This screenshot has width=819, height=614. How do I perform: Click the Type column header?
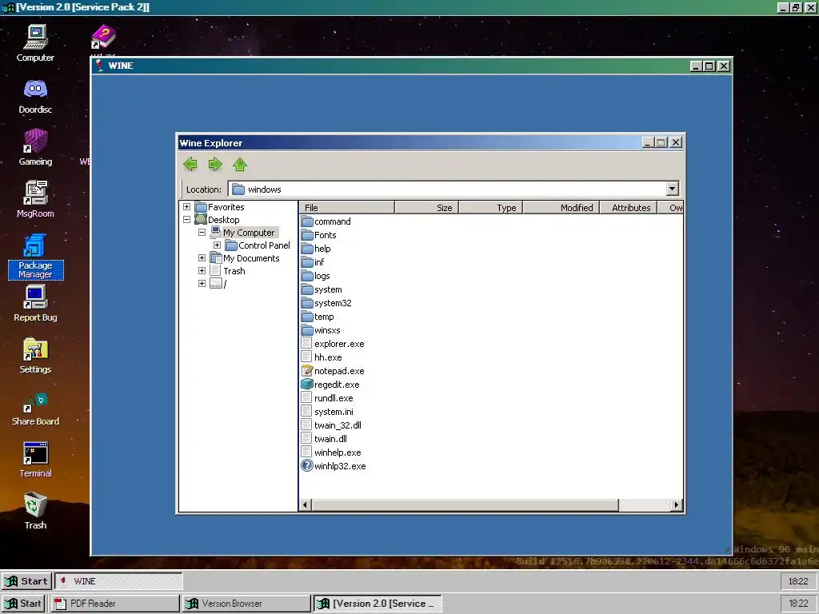pos(491,207)
